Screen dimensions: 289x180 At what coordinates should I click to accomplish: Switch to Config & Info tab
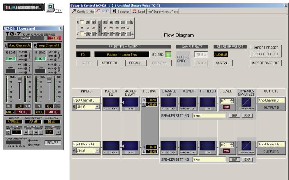click(83, 12)
